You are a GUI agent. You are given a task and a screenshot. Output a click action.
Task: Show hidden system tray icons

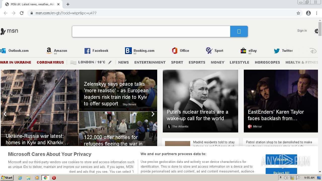281,178
